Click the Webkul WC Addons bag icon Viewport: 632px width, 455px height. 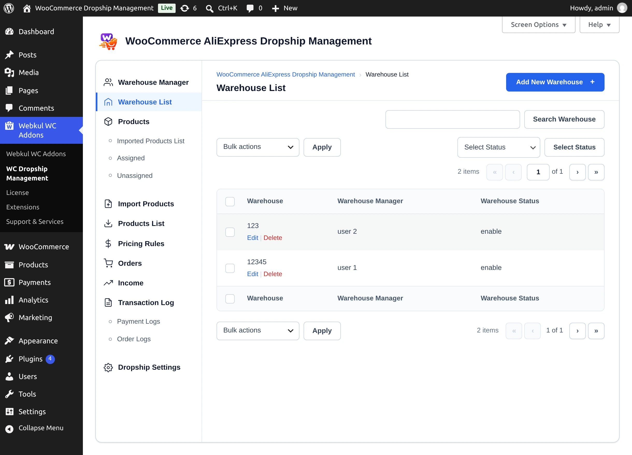click(x=9, y=126)
